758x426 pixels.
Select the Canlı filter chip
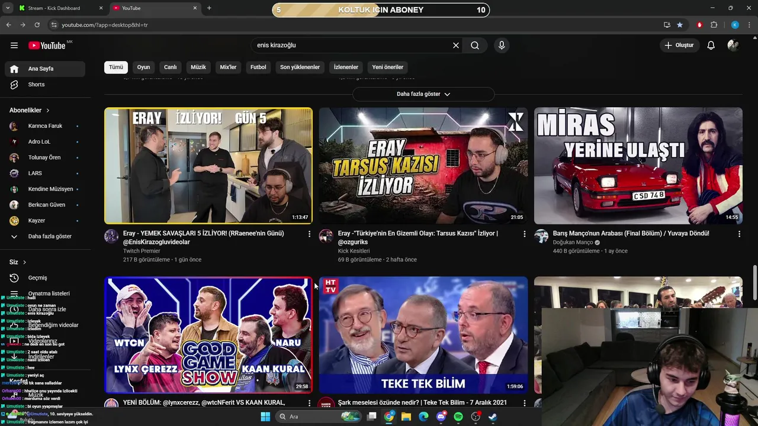tap(171, 67)
